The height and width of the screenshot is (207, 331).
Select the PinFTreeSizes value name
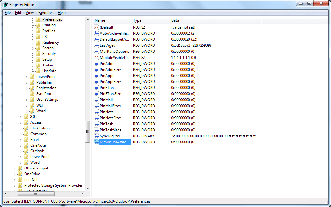111,93
